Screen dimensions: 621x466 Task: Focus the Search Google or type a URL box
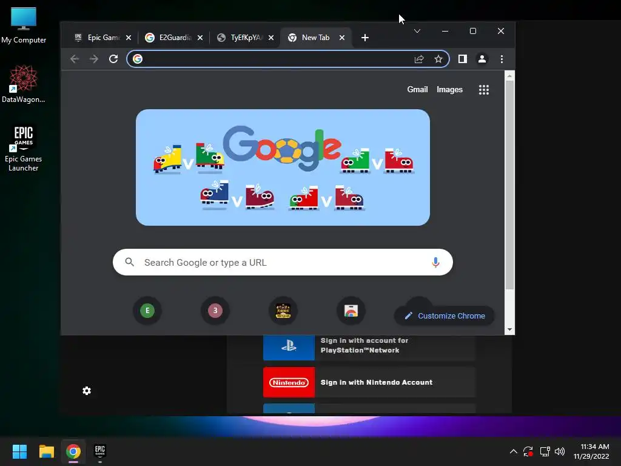pyautogui.click(x=283, y=262)
